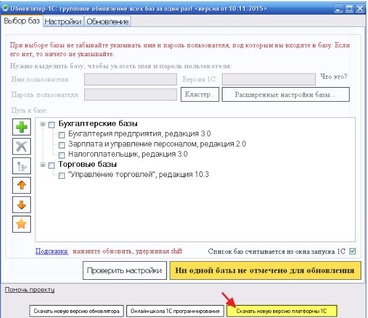Open the Настройки tab

pyautogui.click(x=63, y=21)
